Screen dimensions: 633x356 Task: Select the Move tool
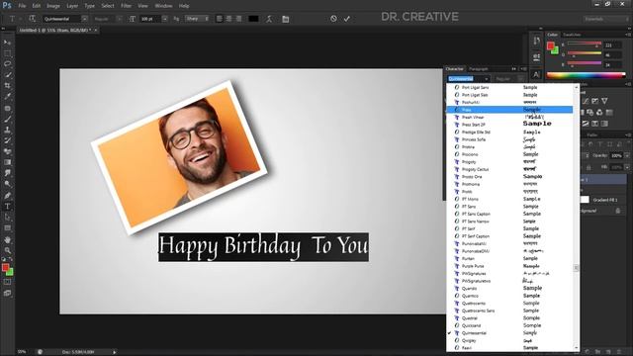7,43
